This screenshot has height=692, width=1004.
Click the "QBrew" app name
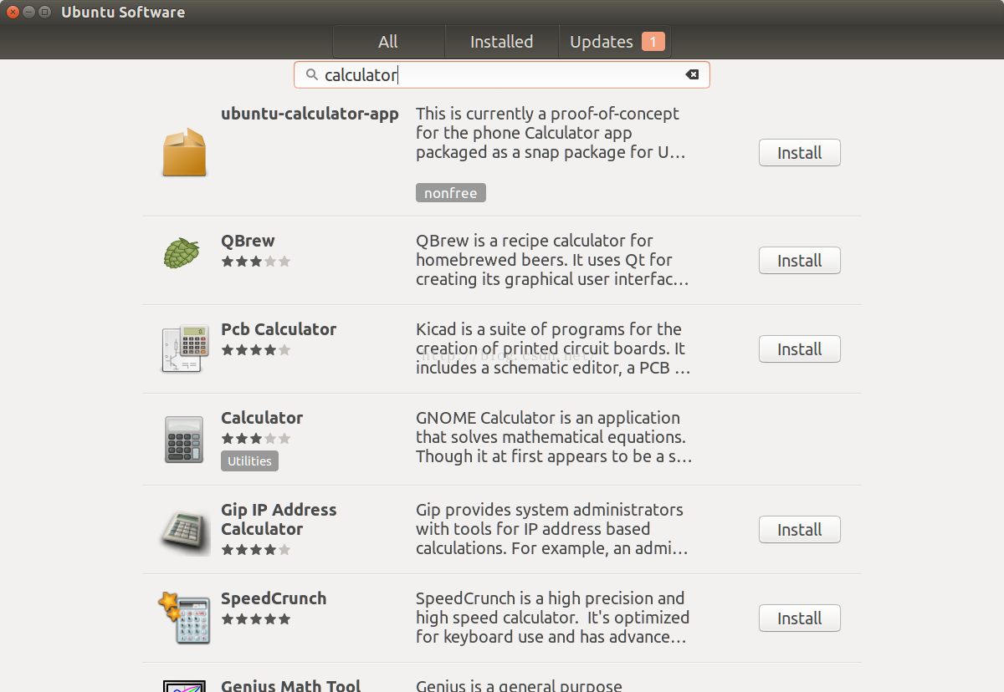248,241
